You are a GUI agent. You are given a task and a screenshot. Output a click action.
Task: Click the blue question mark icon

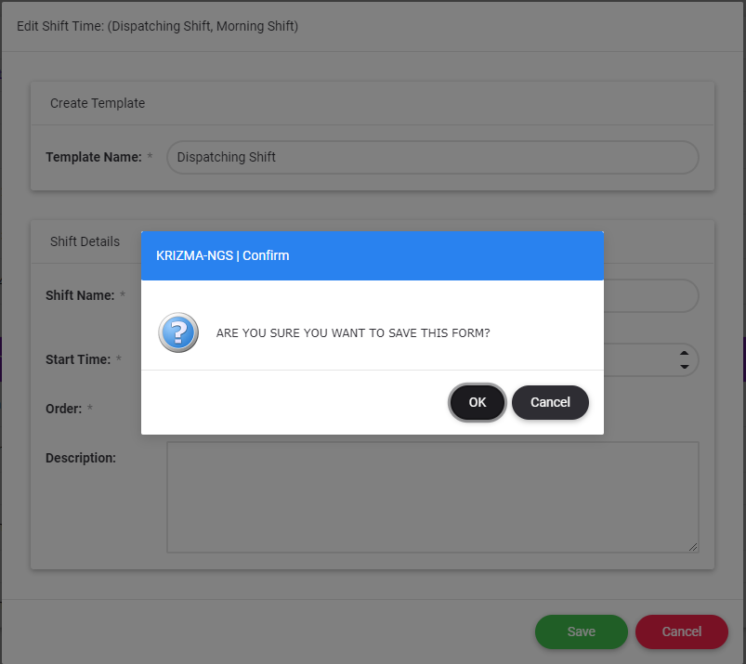[177, 332]
